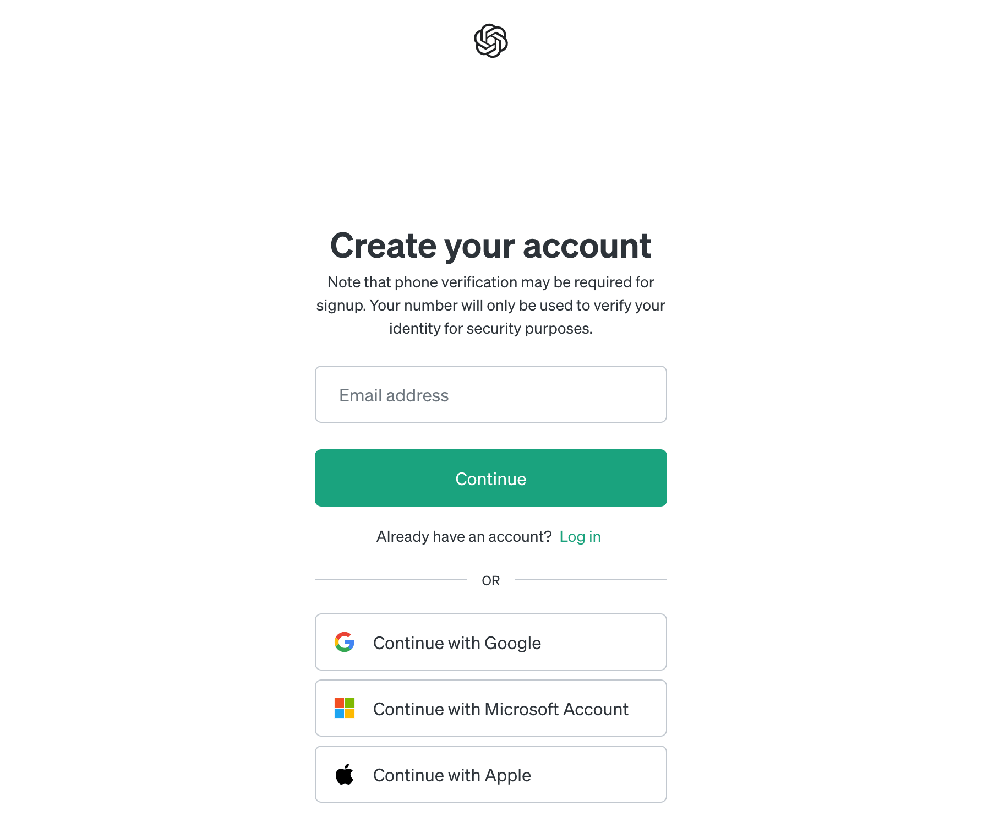This screenshot has width=983, height=838.
Task: Click the Email address placeholder text
Action: [x=394, y=395]
